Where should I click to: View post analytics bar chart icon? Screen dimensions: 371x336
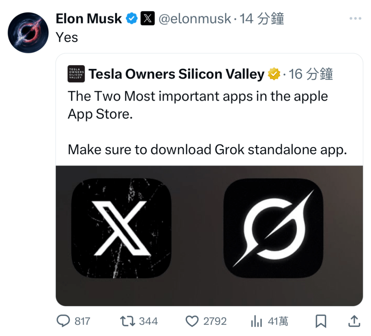[x=256, y=321]
